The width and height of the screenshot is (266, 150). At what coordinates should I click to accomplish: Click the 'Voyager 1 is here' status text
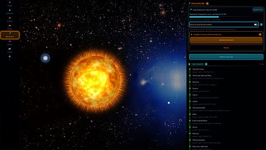[207, 34]
